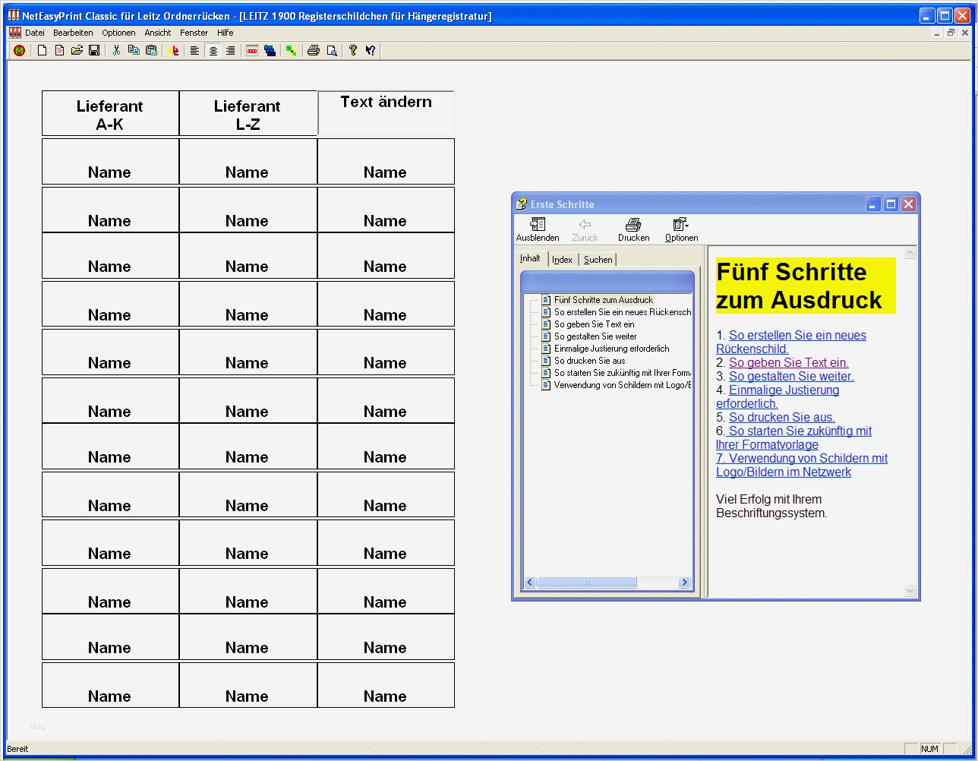Open help with the yellow question mark icon
The image size is (978, 761).
click(x=352, y=51)
